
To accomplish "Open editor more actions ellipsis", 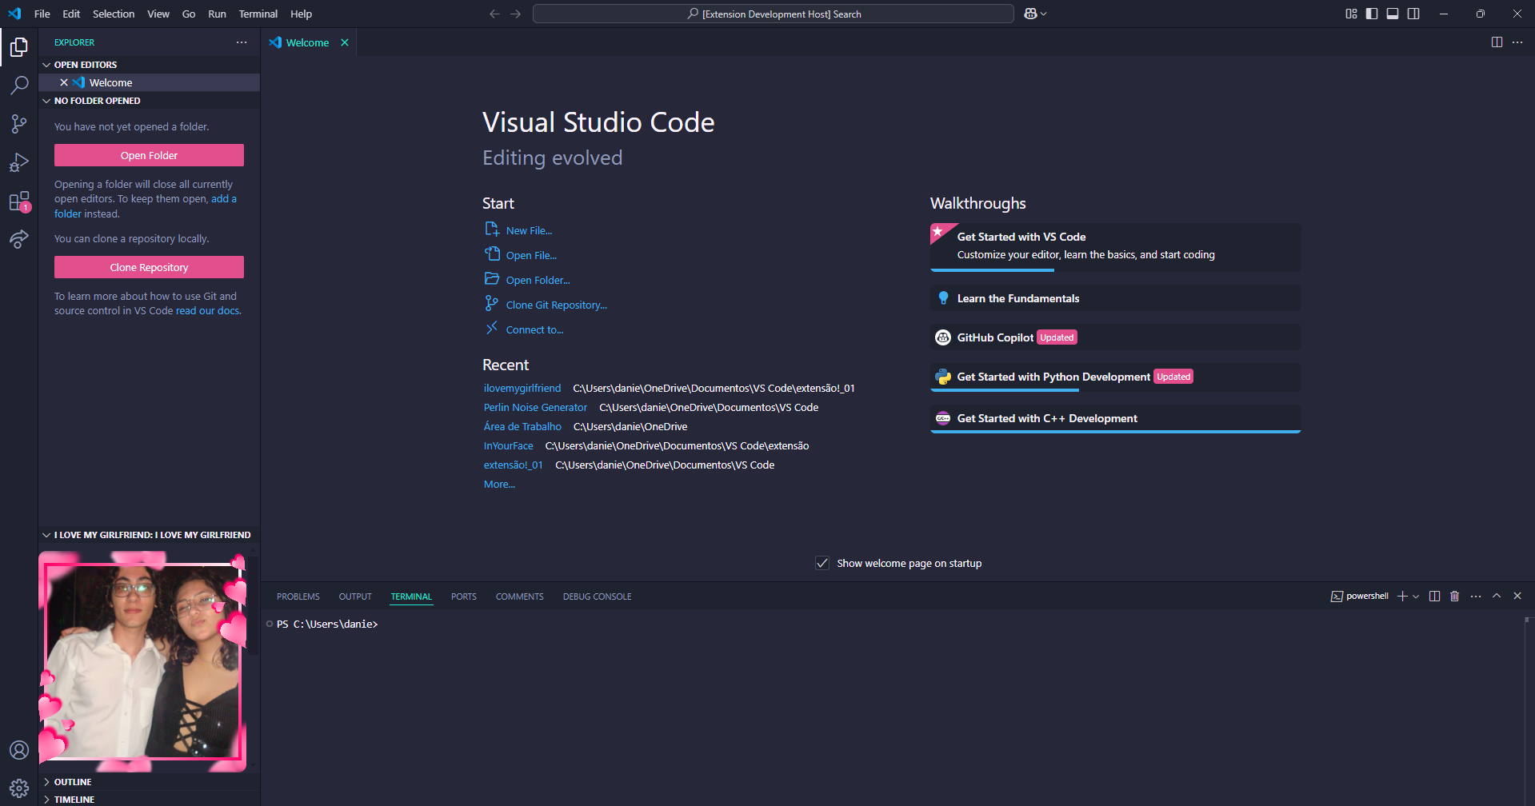I will 1517,42.
